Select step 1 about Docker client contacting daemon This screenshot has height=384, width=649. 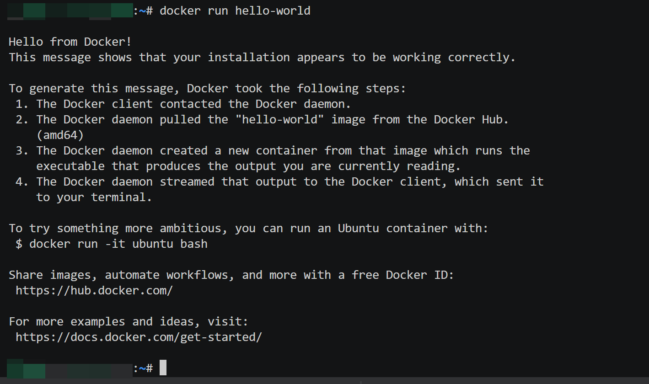click(183, 104)
